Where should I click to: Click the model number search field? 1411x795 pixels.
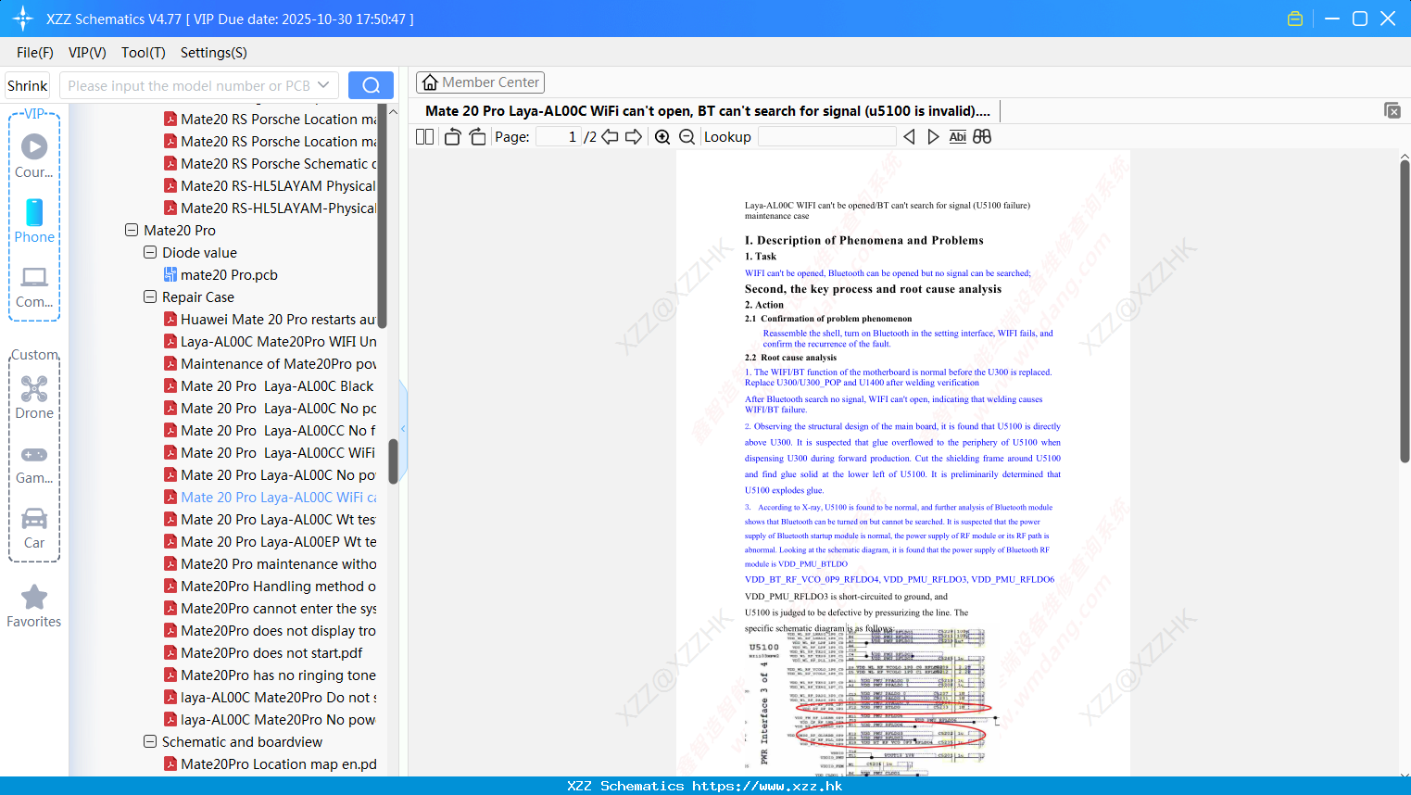pyautogui.click(x=190, y=85)
